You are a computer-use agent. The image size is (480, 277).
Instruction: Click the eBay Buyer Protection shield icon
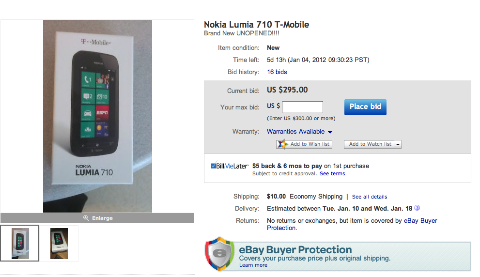[220, 254]
